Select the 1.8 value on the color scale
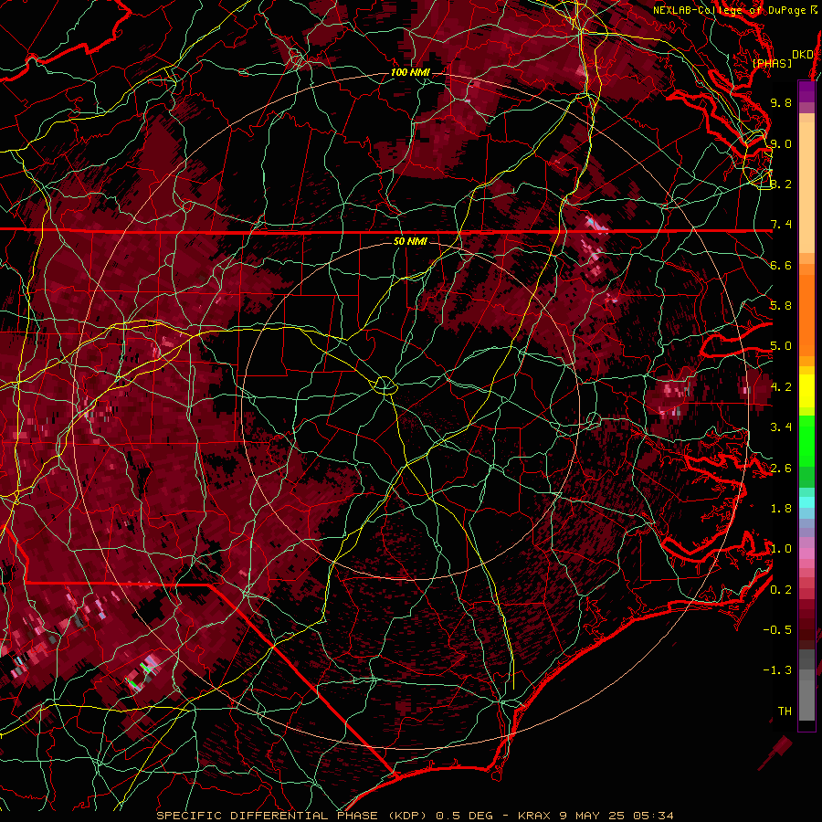This screenshot has width=822, height=822. tap(781, 509)
